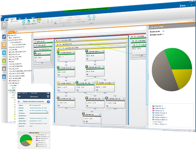Click the blue cube ribbon icon
Image resolution: width=196 pixels, height=149 pixels.
(x=28, y=22)
